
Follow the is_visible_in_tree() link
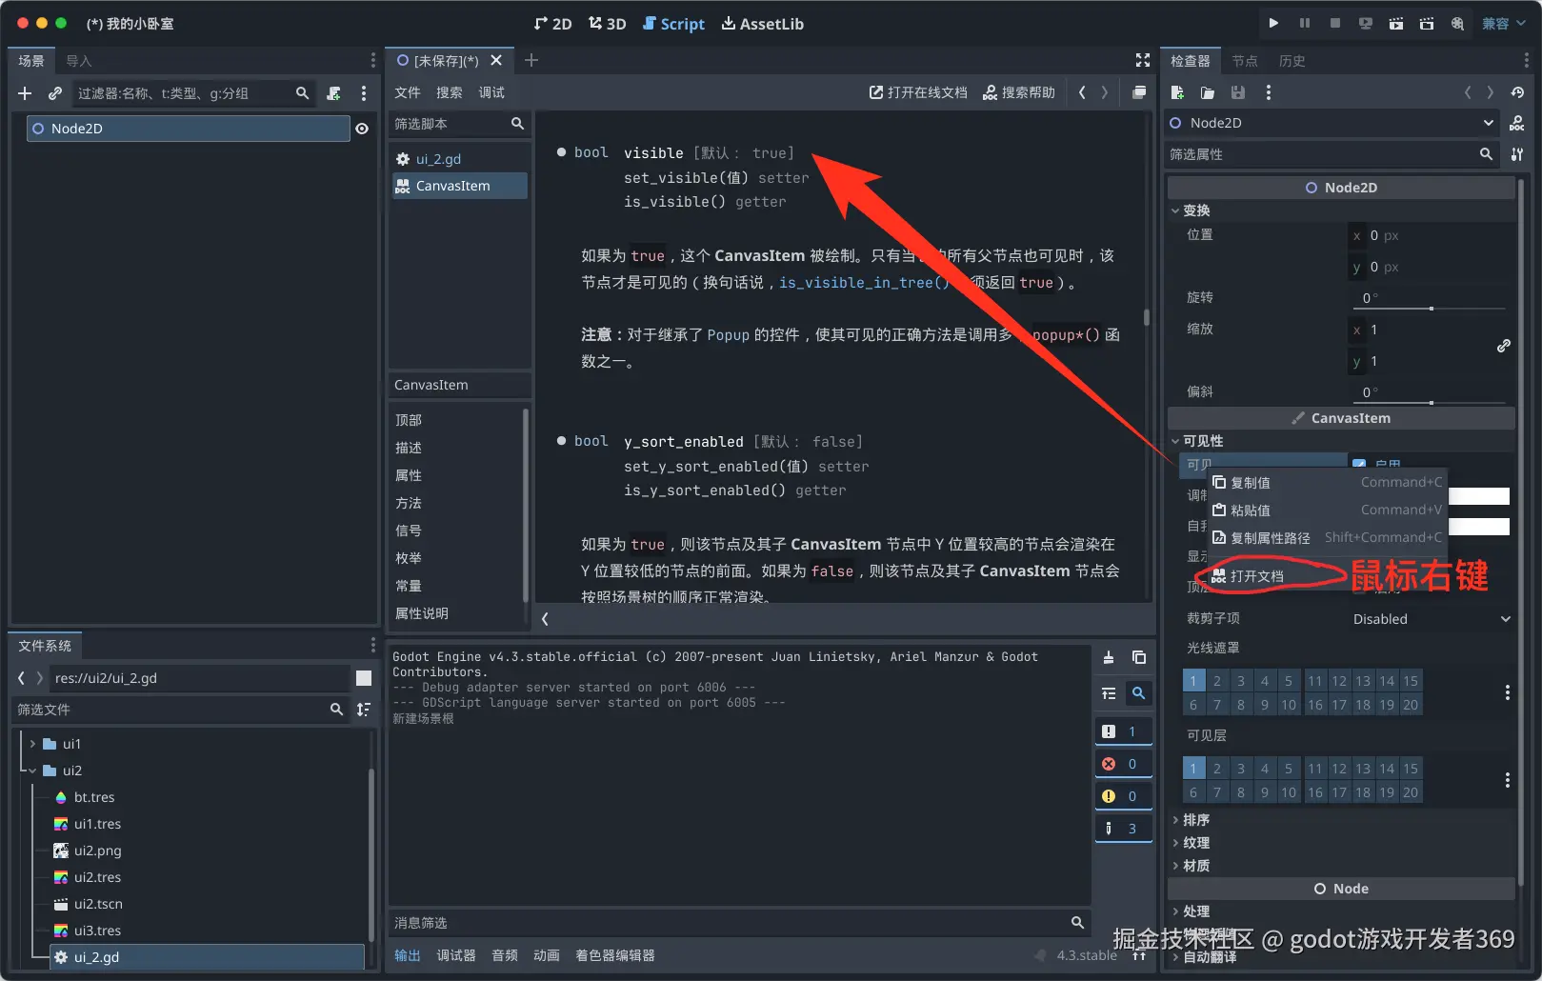tap(864, 283)
